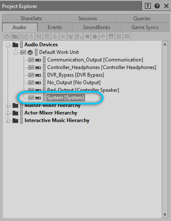Collapse the Audio Devices folder

point(8,45)
